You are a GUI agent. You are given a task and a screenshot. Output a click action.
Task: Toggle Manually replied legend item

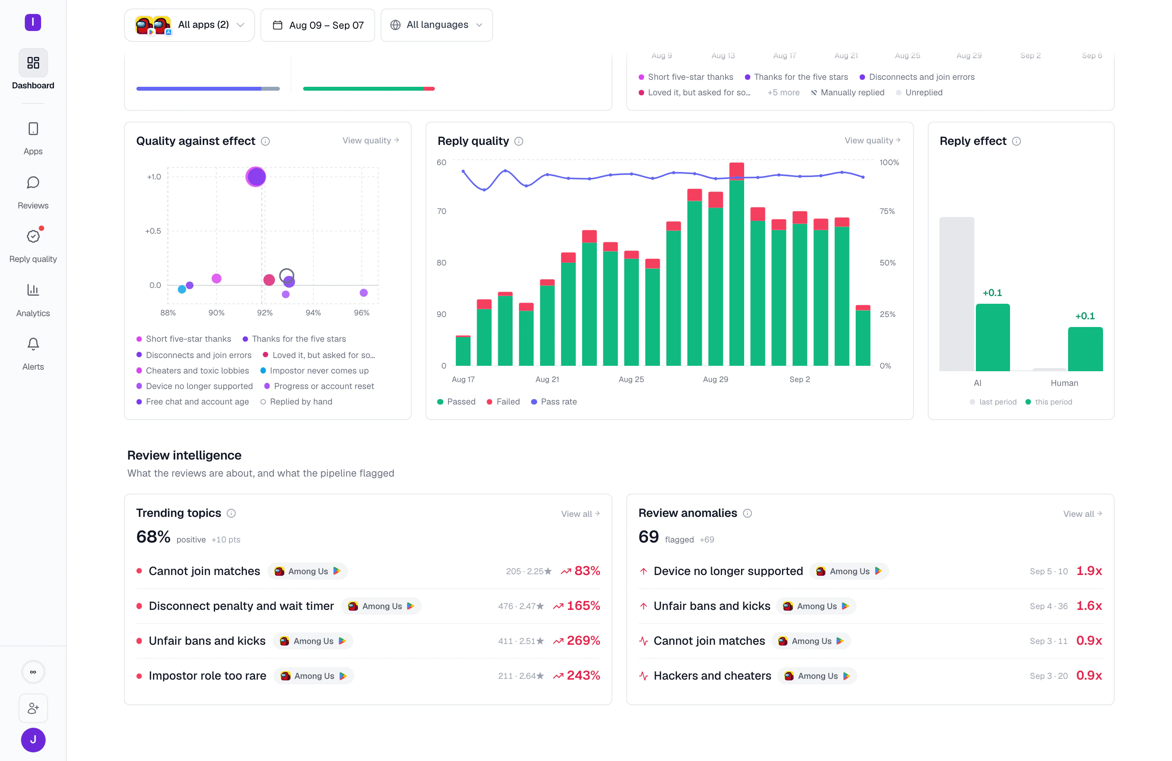848,93
